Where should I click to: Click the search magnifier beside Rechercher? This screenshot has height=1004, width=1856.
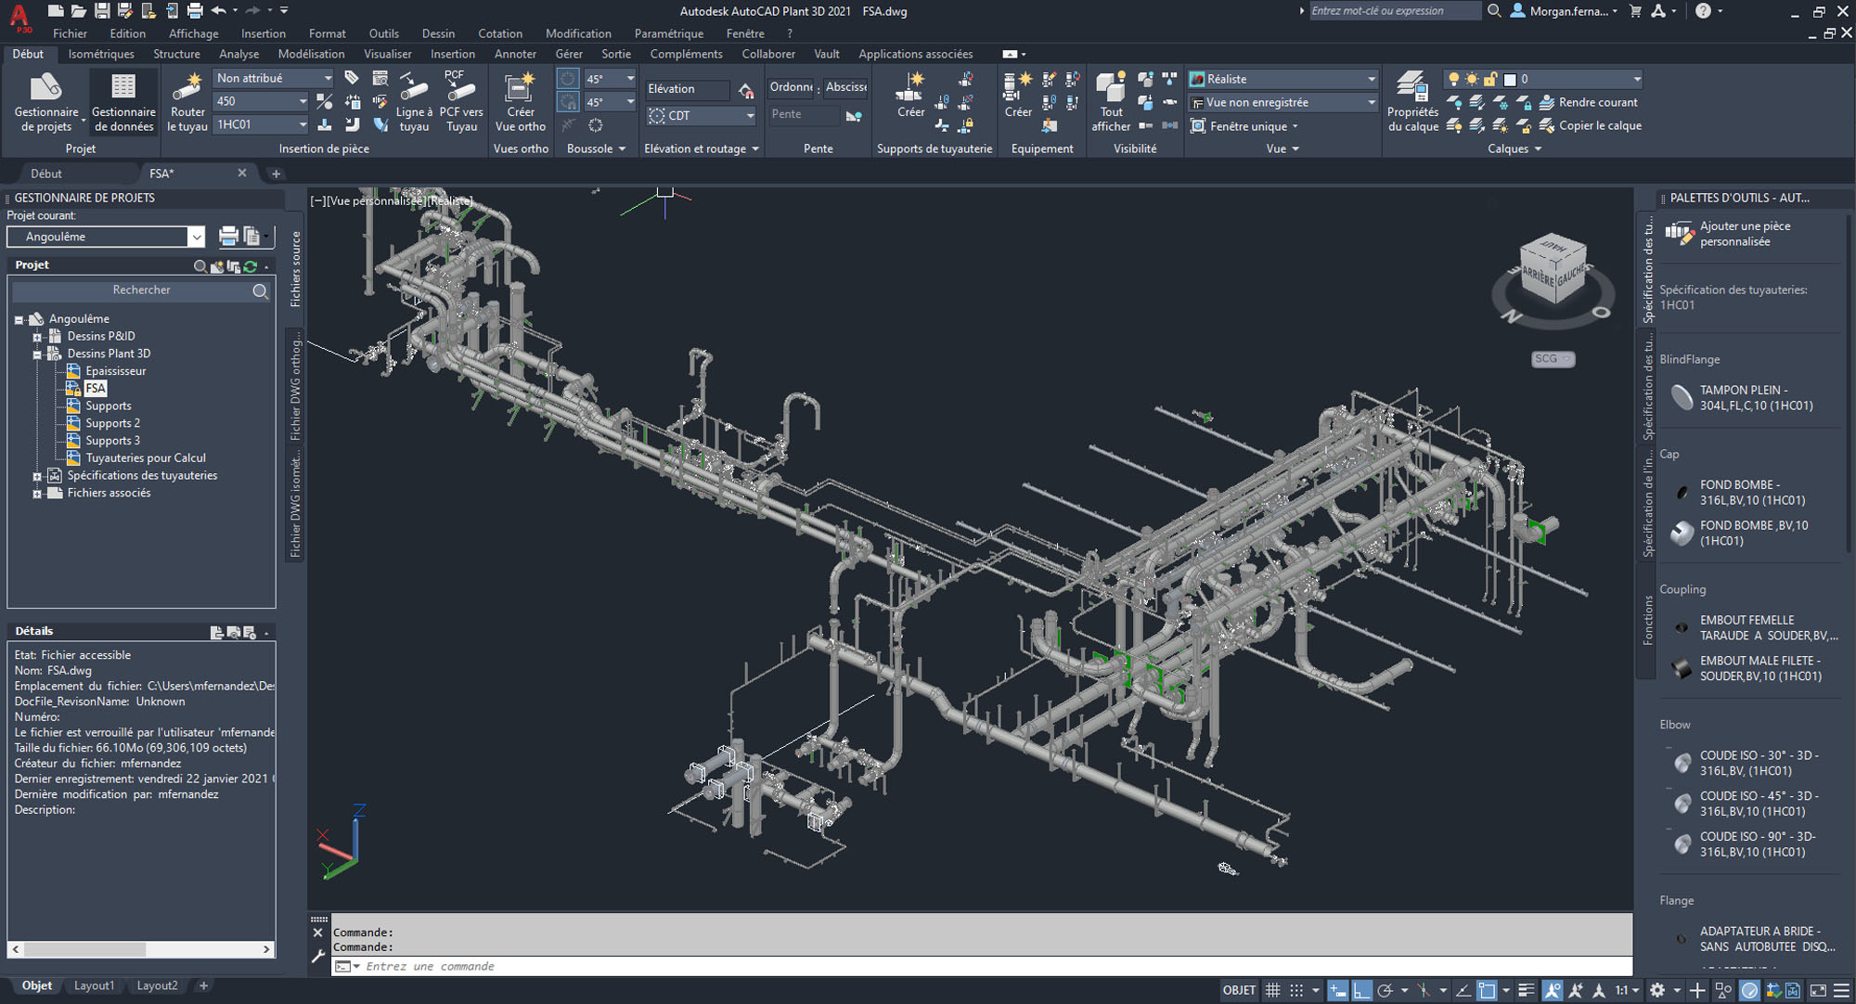click(x=261, y=291)
